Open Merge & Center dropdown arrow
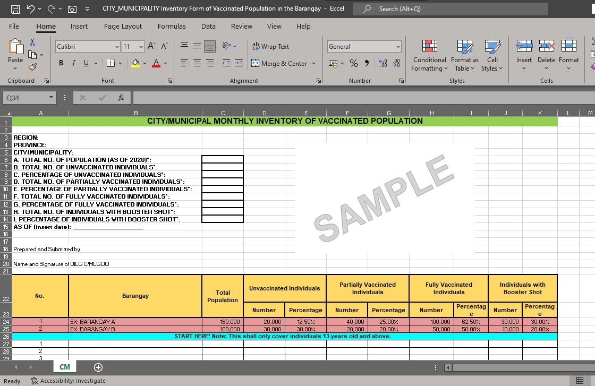The width and height of the screenshot is (595, 386). click(314, 63)
